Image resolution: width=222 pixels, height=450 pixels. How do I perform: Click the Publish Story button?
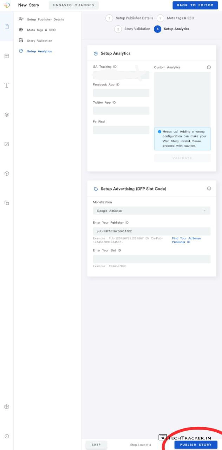[196, 445]
